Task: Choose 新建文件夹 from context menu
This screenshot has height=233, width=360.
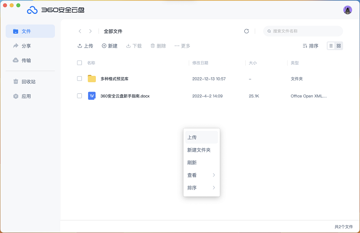Action: (x=199, y=150)
